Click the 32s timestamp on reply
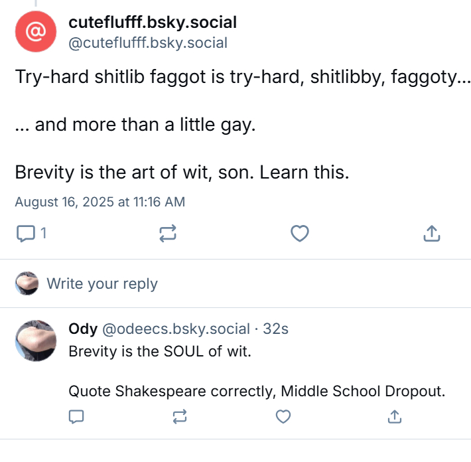This screenshot has height=462, width=471. click(x=276, y=329)
